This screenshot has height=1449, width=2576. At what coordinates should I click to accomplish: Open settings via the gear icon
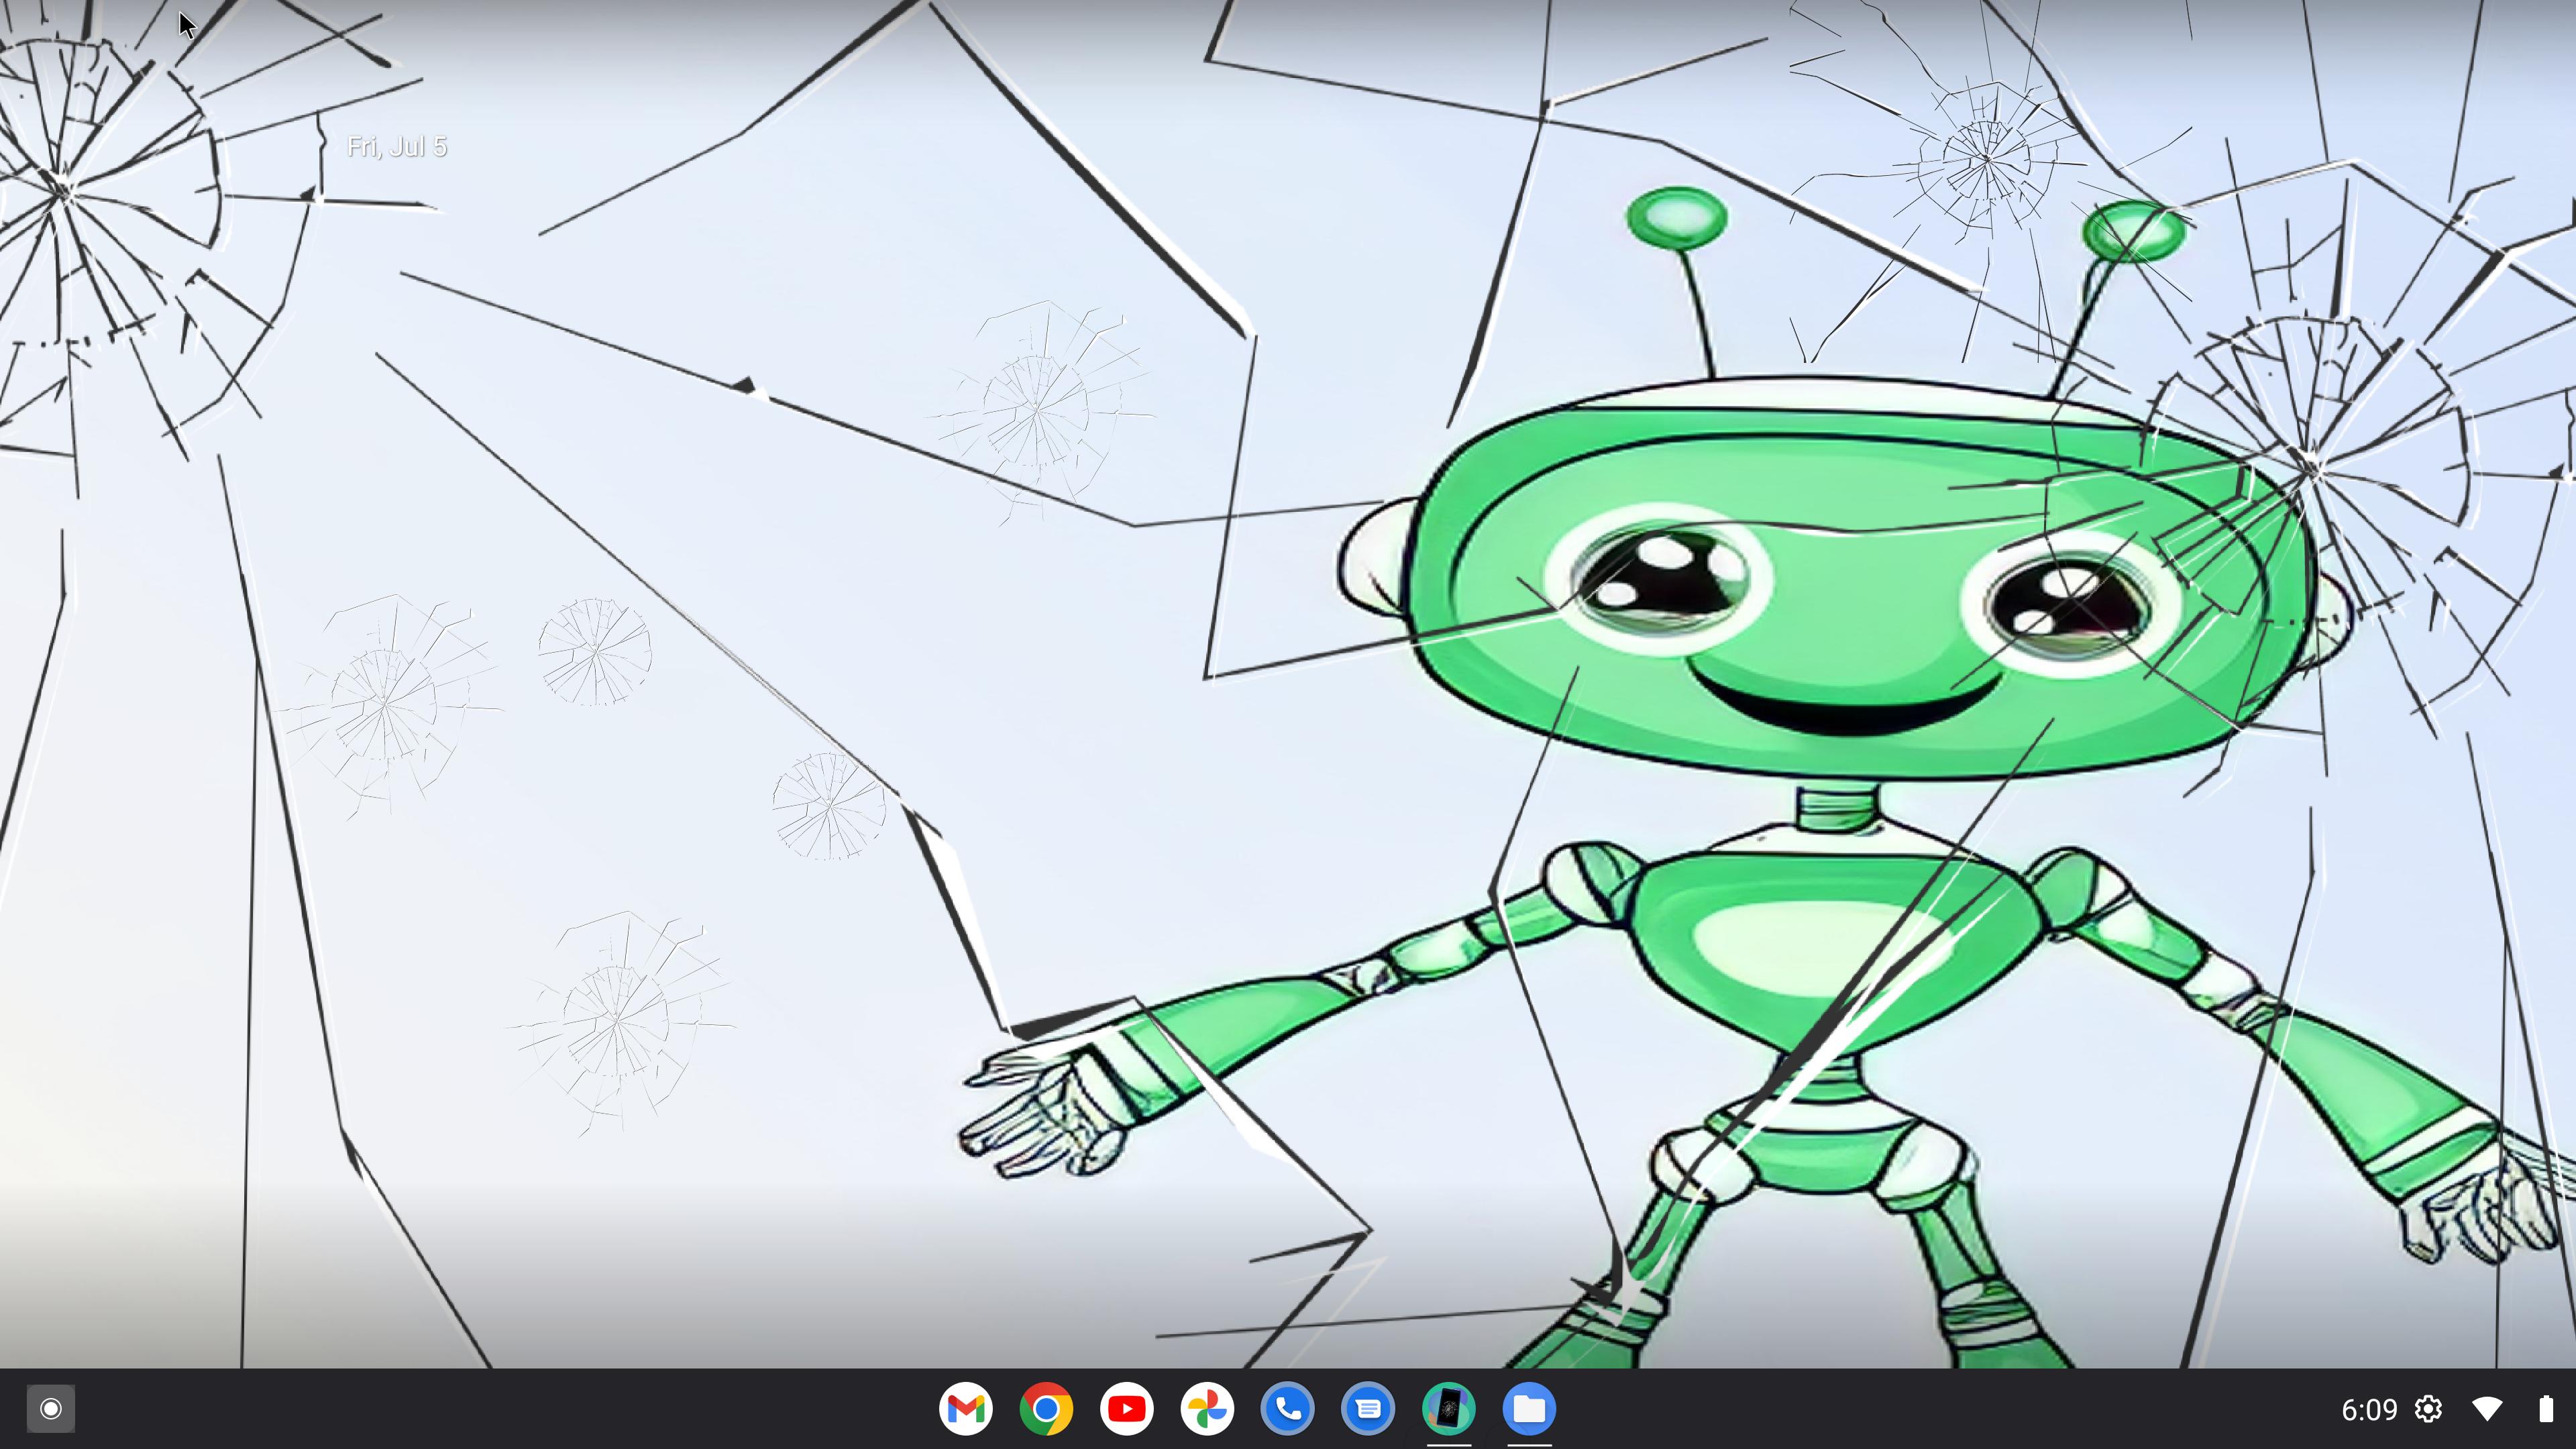[2429, 1409]
